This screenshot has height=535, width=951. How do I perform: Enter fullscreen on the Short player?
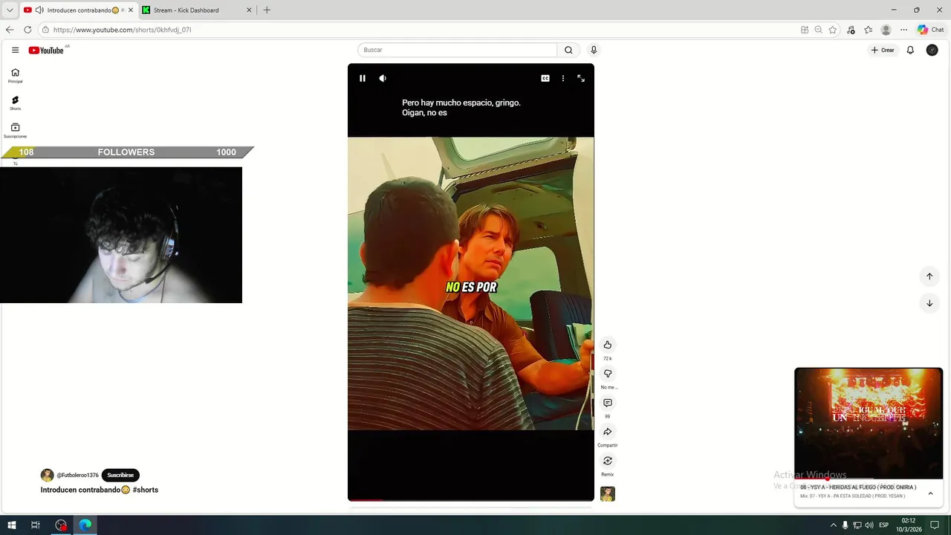581,78
